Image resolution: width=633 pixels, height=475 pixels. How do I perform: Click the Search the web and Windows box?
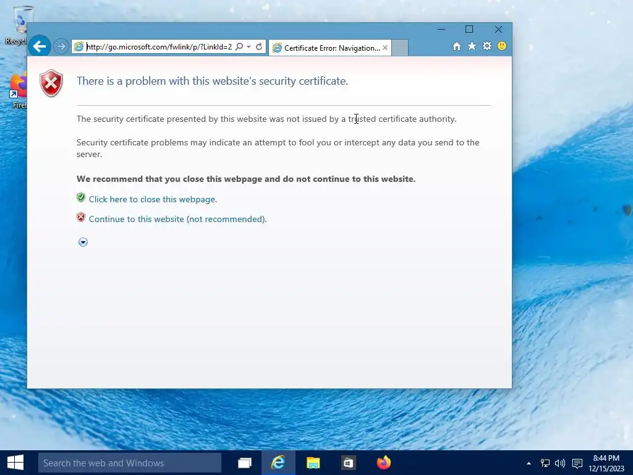pyautogui.click(x=130, y=463)
